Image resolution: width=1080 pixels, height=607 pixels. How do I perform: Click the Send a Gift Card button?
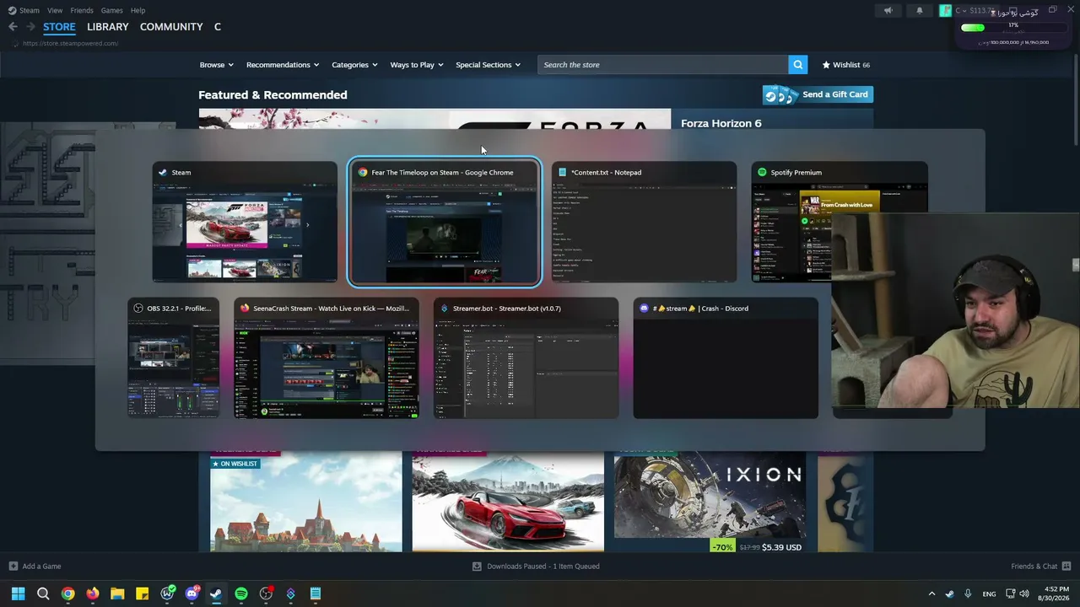click(x=818, y=94)
